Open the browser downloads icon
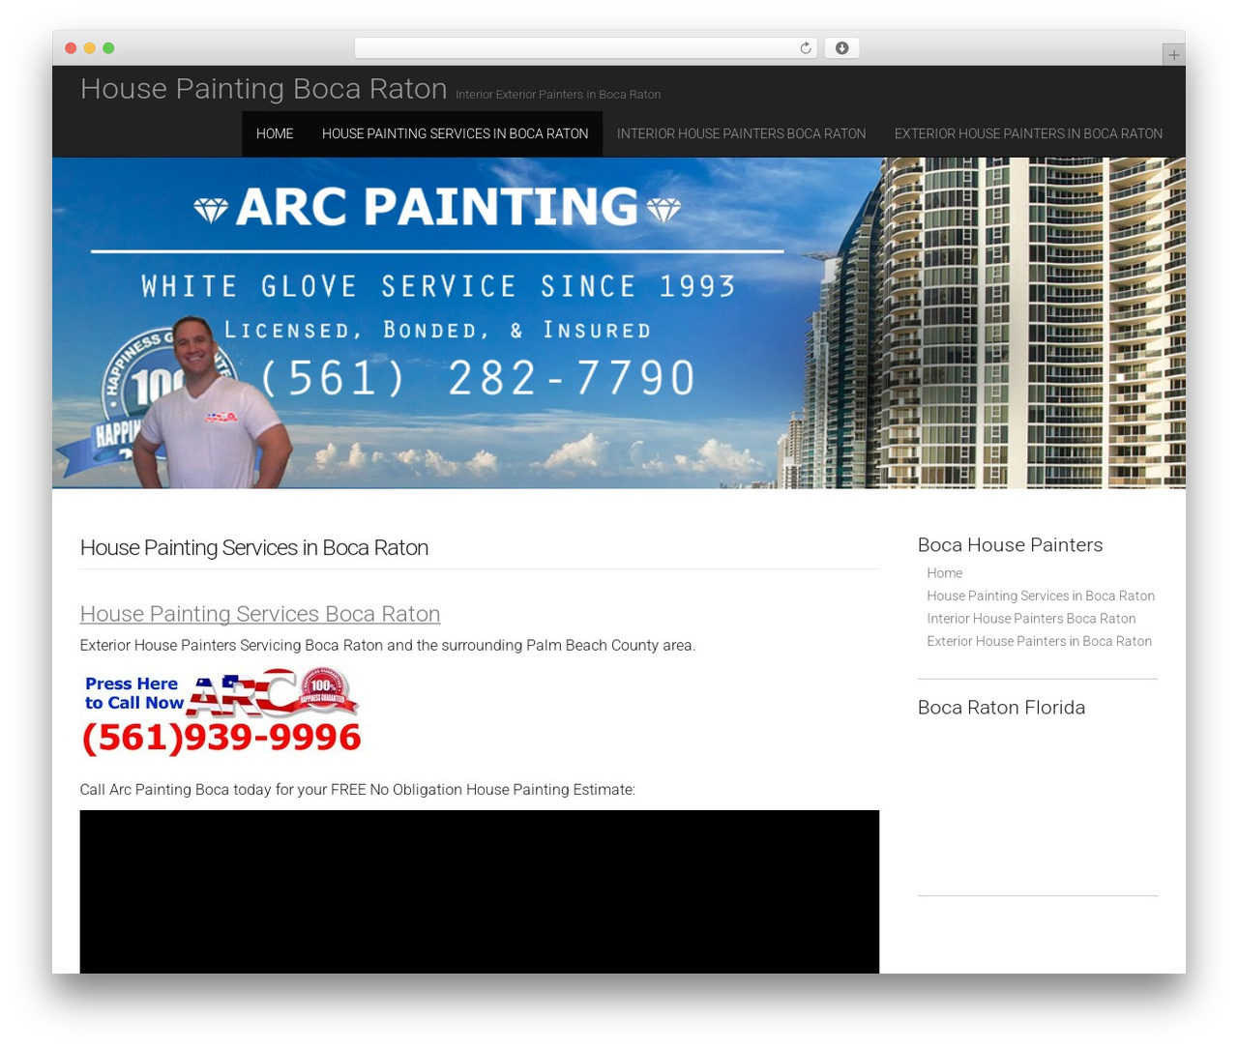Screen dimensions: 1238x1048 coord(841,48)
